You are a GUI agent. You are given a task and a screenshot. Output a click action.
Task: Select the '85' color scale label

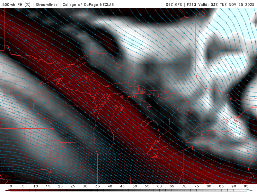tap(221, 186)
